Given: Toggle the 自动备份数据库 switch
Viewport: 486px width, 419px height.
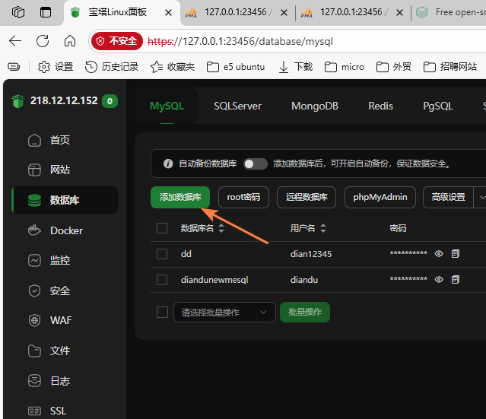Looking at the screenshot, I should pyautogui.click(x=256, y=163).
